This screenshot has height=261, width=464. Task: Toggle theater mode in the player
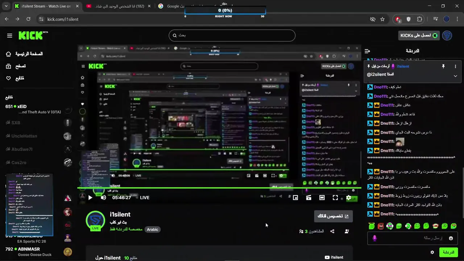click(x=322, y=198)
